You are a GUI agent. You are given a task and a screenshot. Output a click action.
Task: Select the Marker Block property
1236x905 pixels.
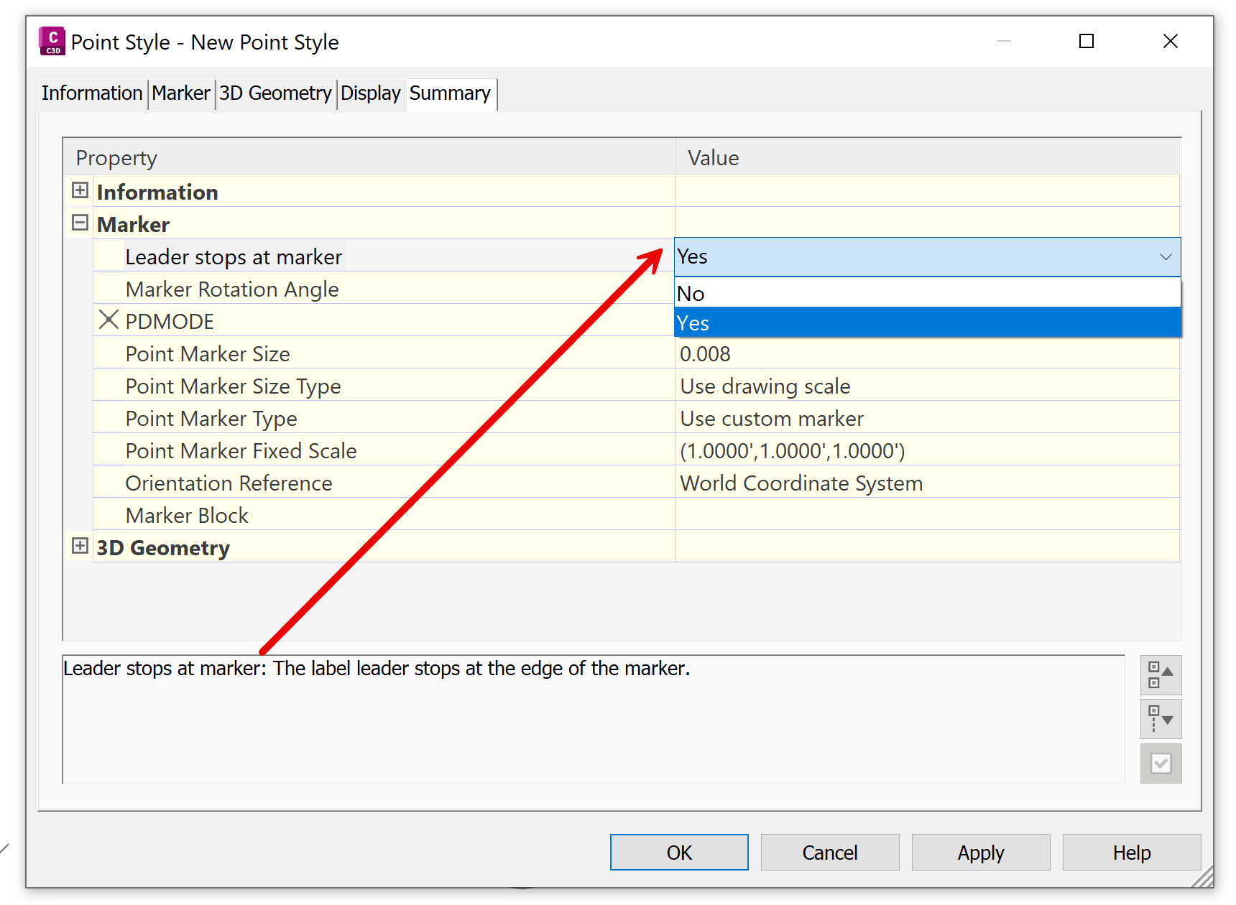click(x=187, y=515)
